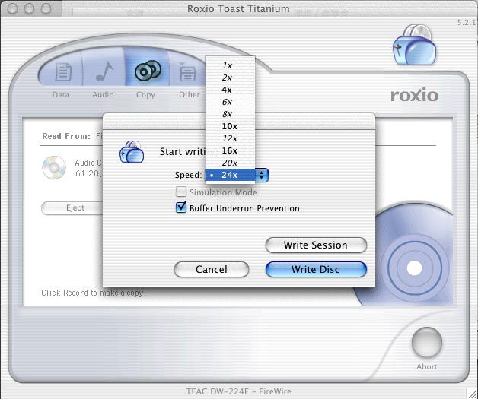Click the Other tab label

click(189, 95)
